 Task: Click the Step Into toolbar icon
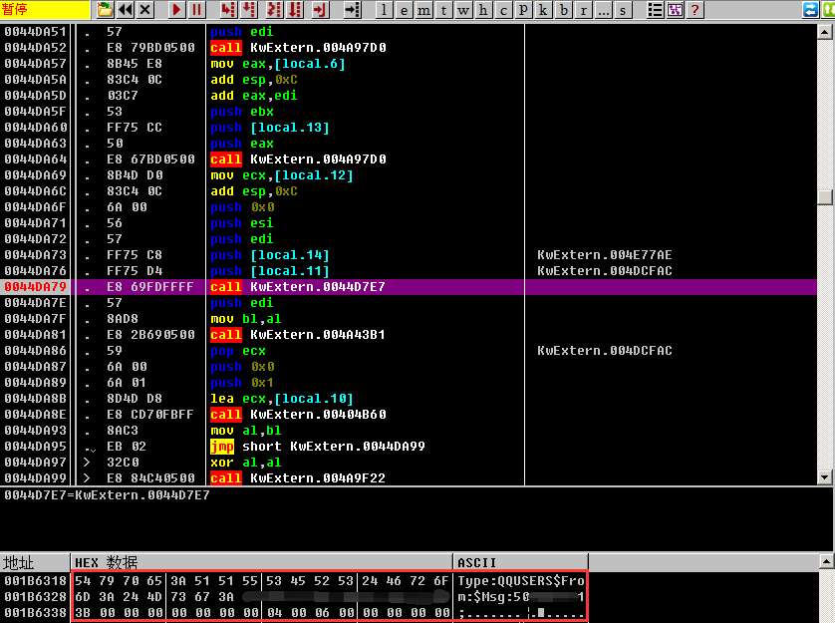(x=227, y=10)
